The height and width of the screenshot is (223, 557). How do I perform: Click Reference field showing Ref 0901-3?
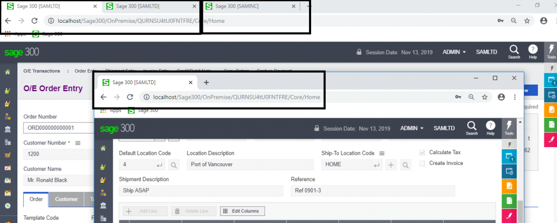tap(373, 191)
